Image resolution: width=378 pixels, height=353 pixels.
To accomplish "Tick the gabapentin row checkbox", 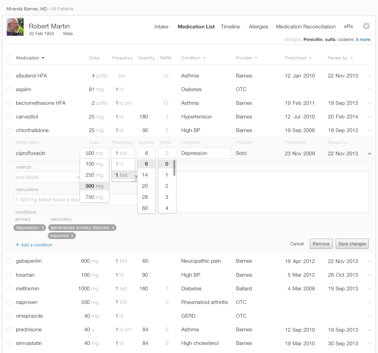I will [9, 261].
